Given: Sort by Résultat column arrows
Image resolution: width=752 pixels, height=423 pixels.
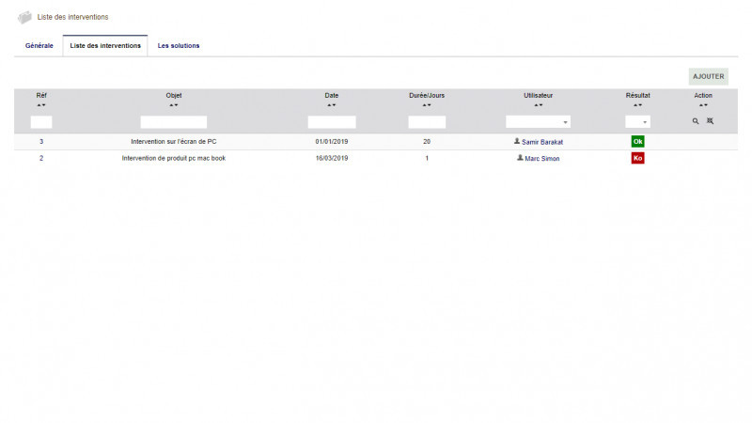Looking at the screenshot, I should 637,105.
